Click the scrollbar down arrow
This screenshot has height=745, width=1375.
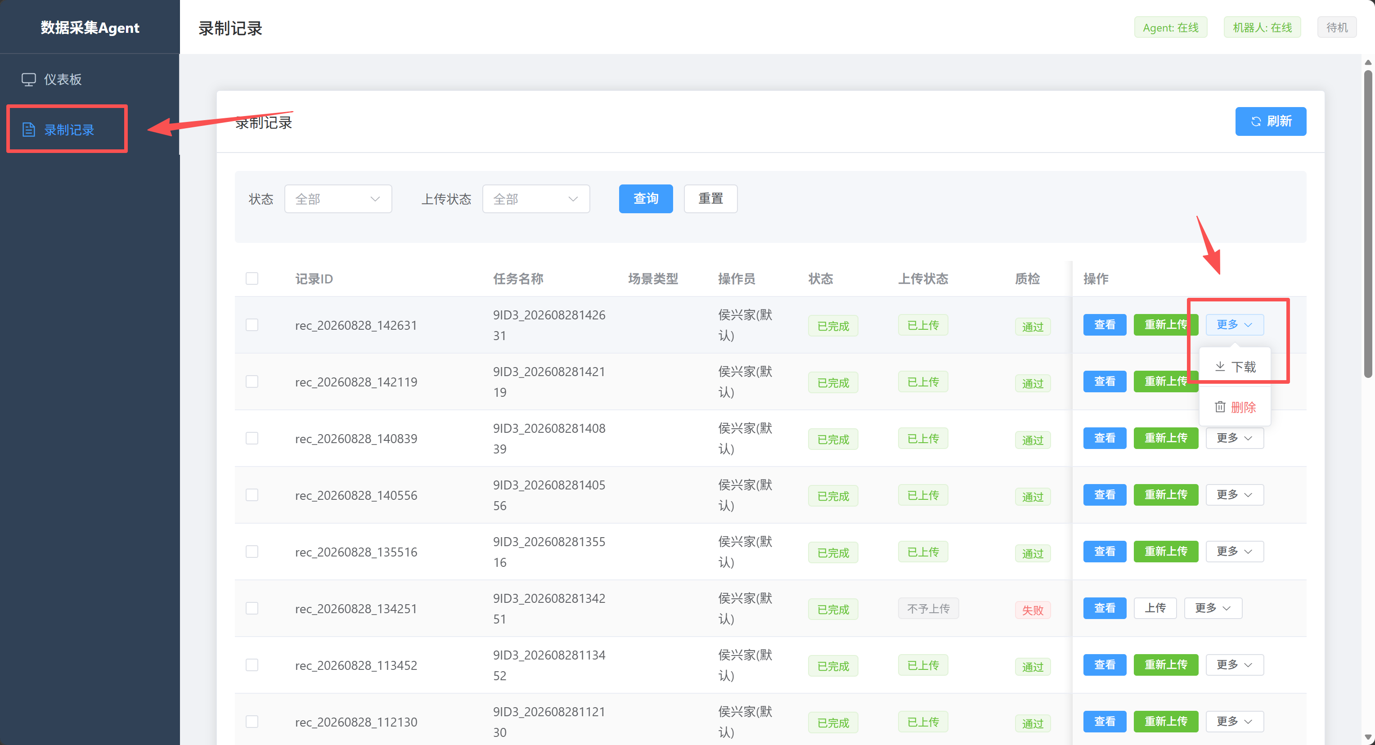tap(1367, 737)
